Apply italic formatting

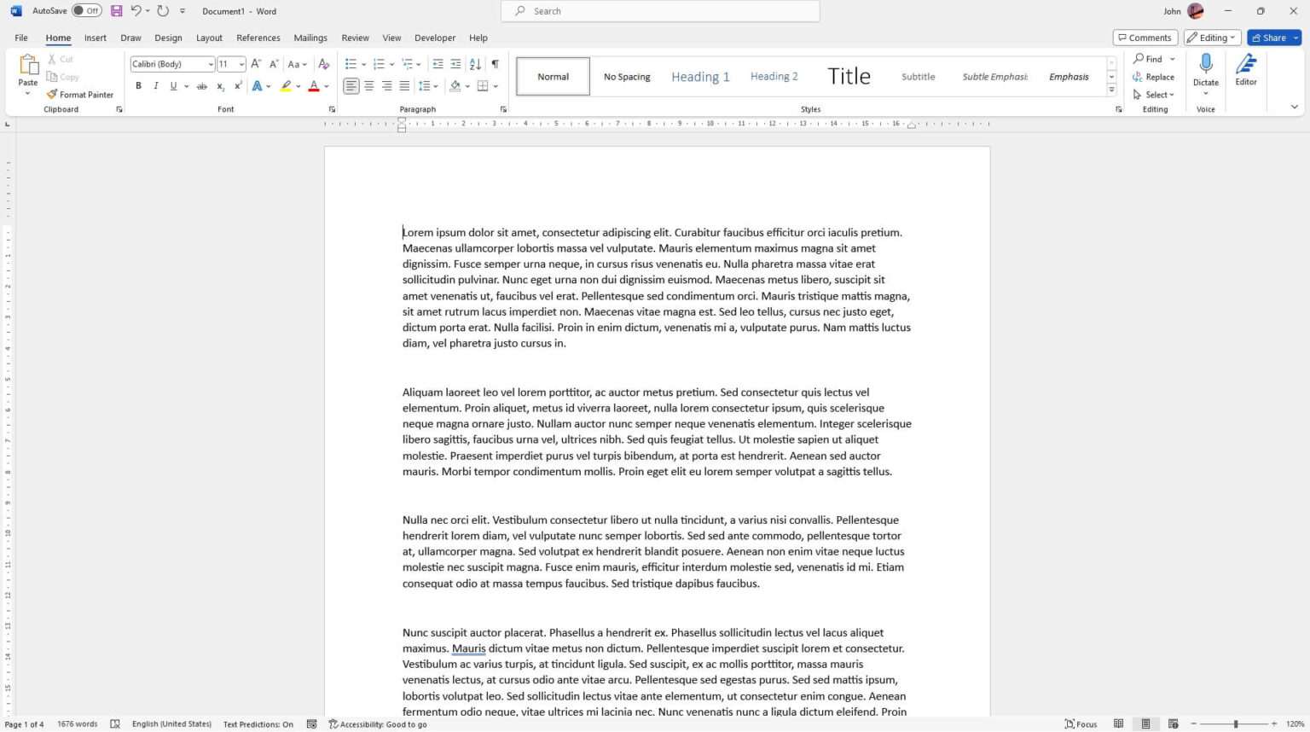[155, 85]
